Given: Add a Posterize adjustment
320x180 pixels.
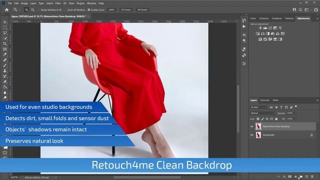Looking at the screenshot, I should [265, 39].
